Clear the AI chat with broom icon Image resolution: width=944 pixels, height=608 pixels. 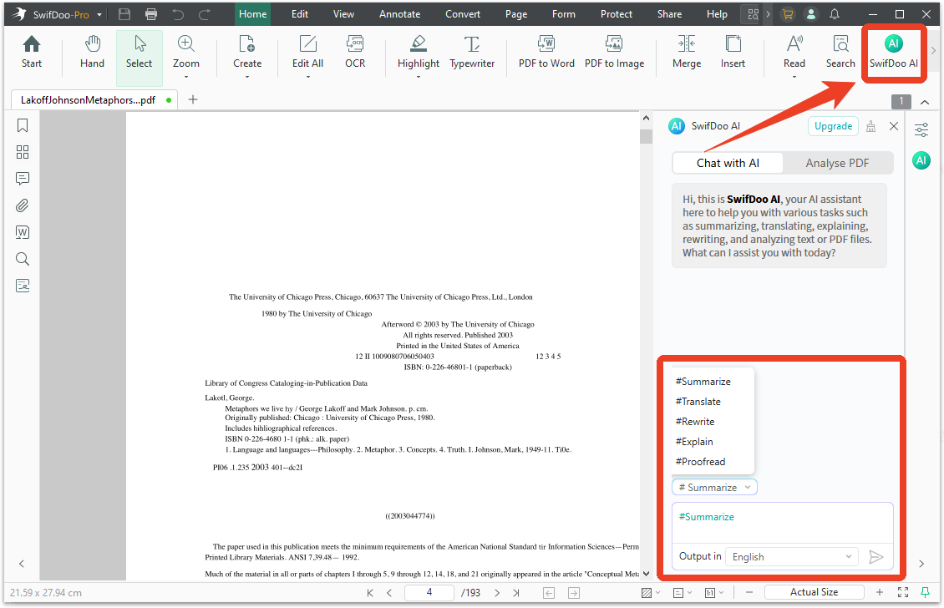click(x=870, y=126)
